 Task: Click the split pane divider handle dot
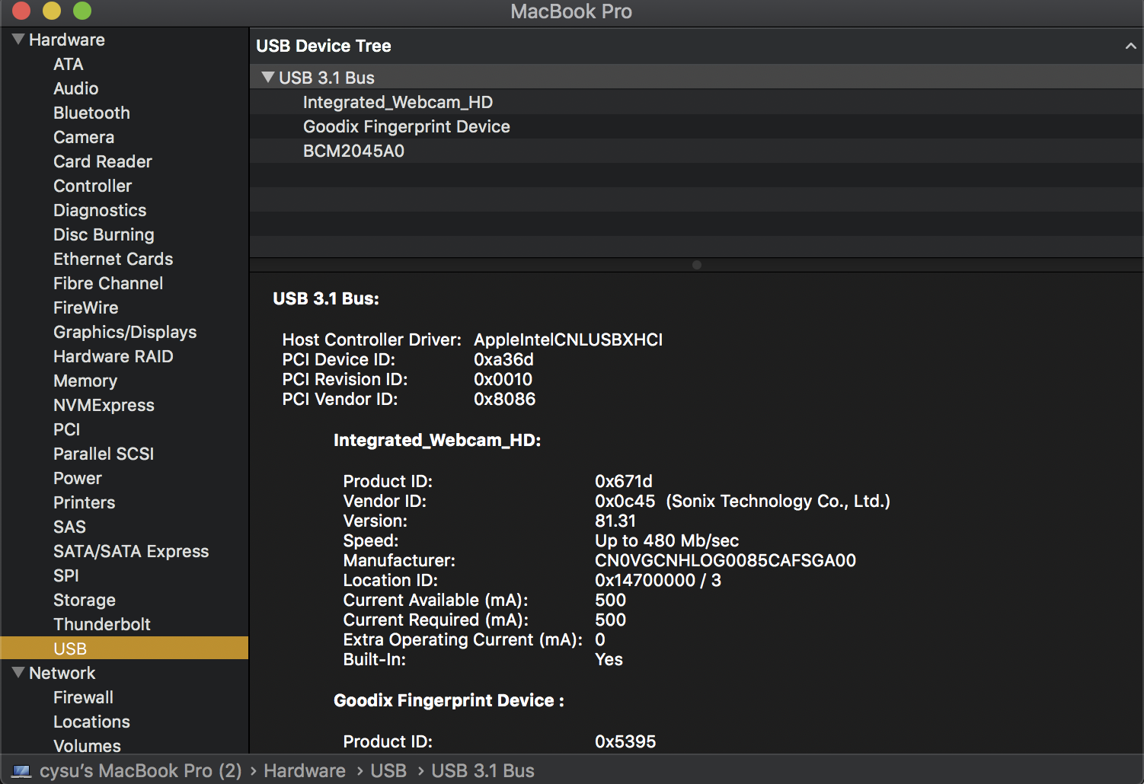(697, 265)
